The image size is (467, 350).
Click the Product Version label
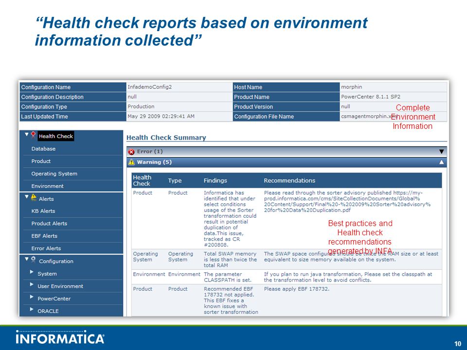[253, 107]
